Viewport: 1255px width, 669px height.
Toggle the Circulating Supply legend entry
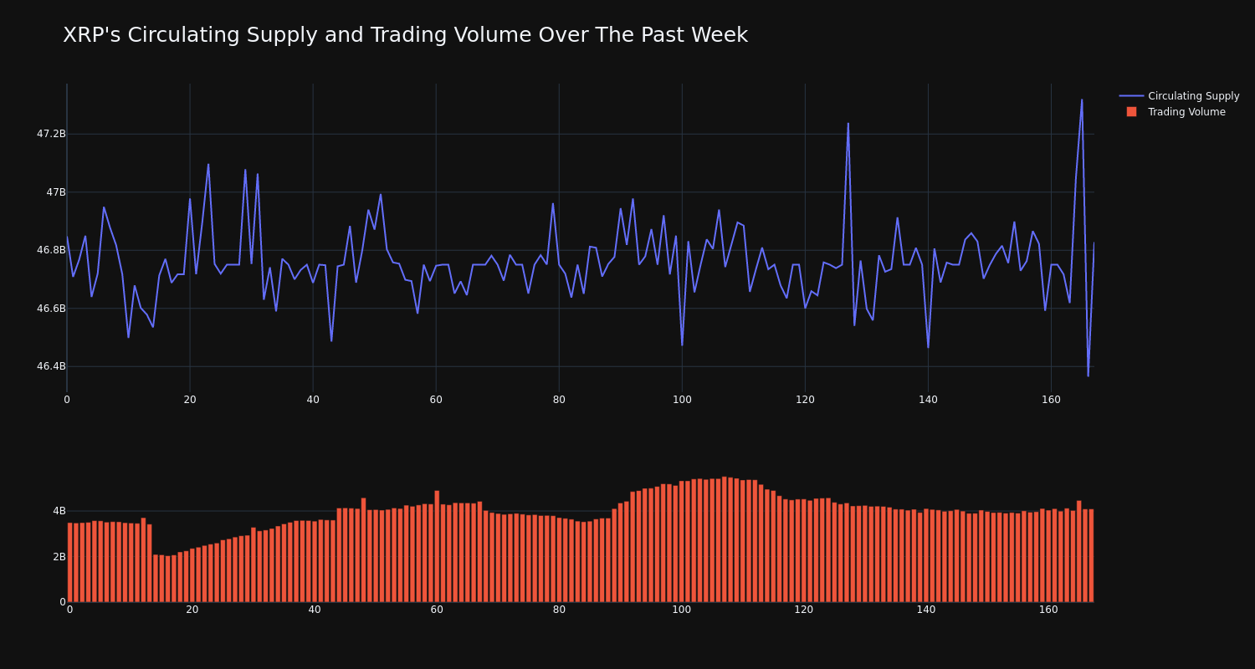1180,96
